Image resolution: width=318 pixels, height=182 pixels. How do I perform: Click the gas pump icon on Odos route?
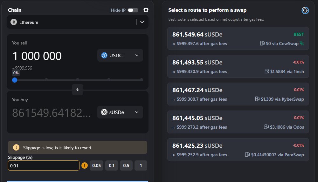(x=266, y=127)
